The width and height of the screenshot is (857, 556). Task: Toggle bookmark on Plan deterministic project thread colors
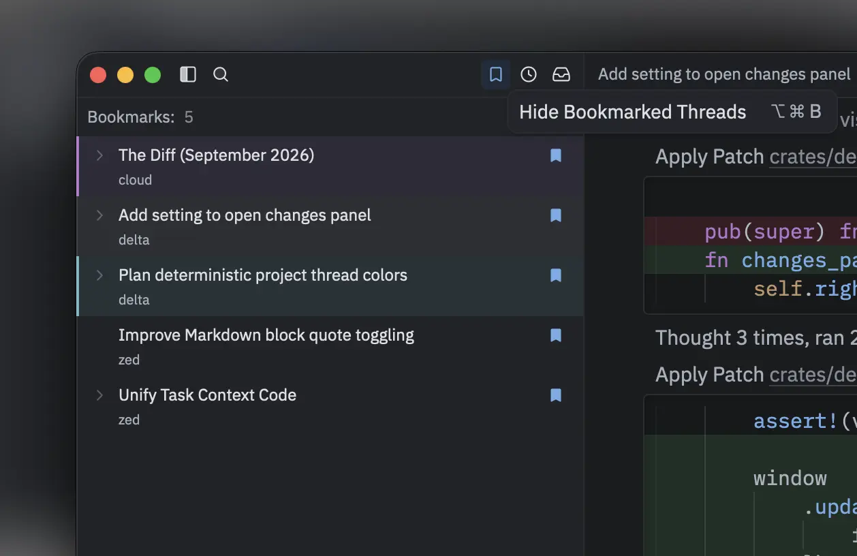[556, 275]
